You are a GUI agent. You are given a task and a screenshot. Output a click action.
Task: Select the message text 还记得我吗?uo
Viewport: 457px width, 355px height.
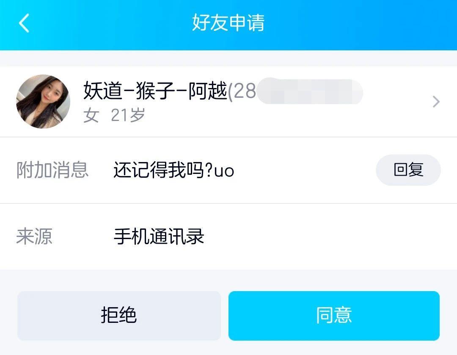pos(174,170)
